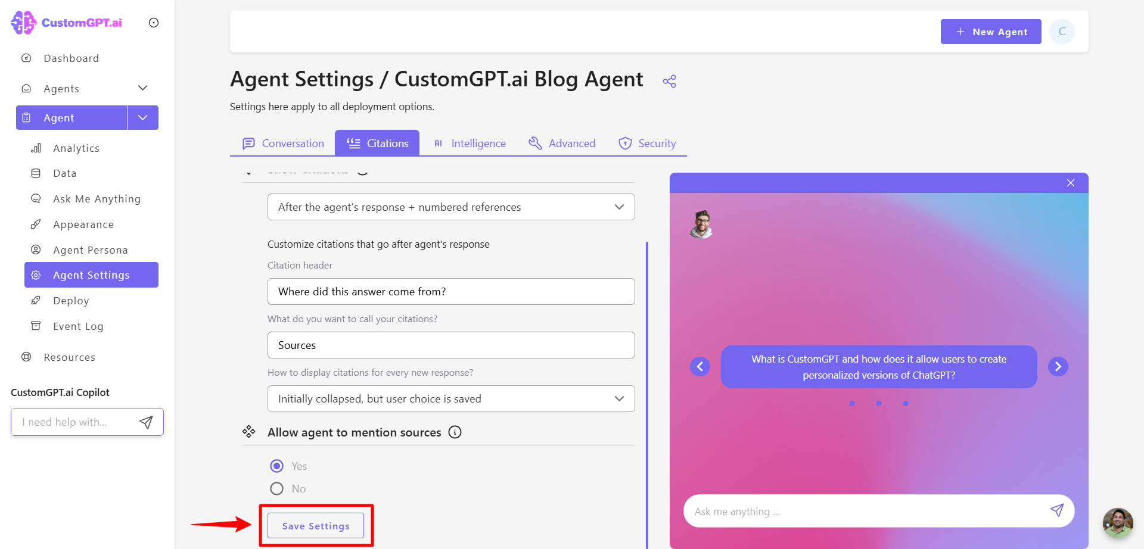This screenshot has width=1144, height=549.
Task: Edit the 'Sources' citation name field
Action: tap(451, 345)
